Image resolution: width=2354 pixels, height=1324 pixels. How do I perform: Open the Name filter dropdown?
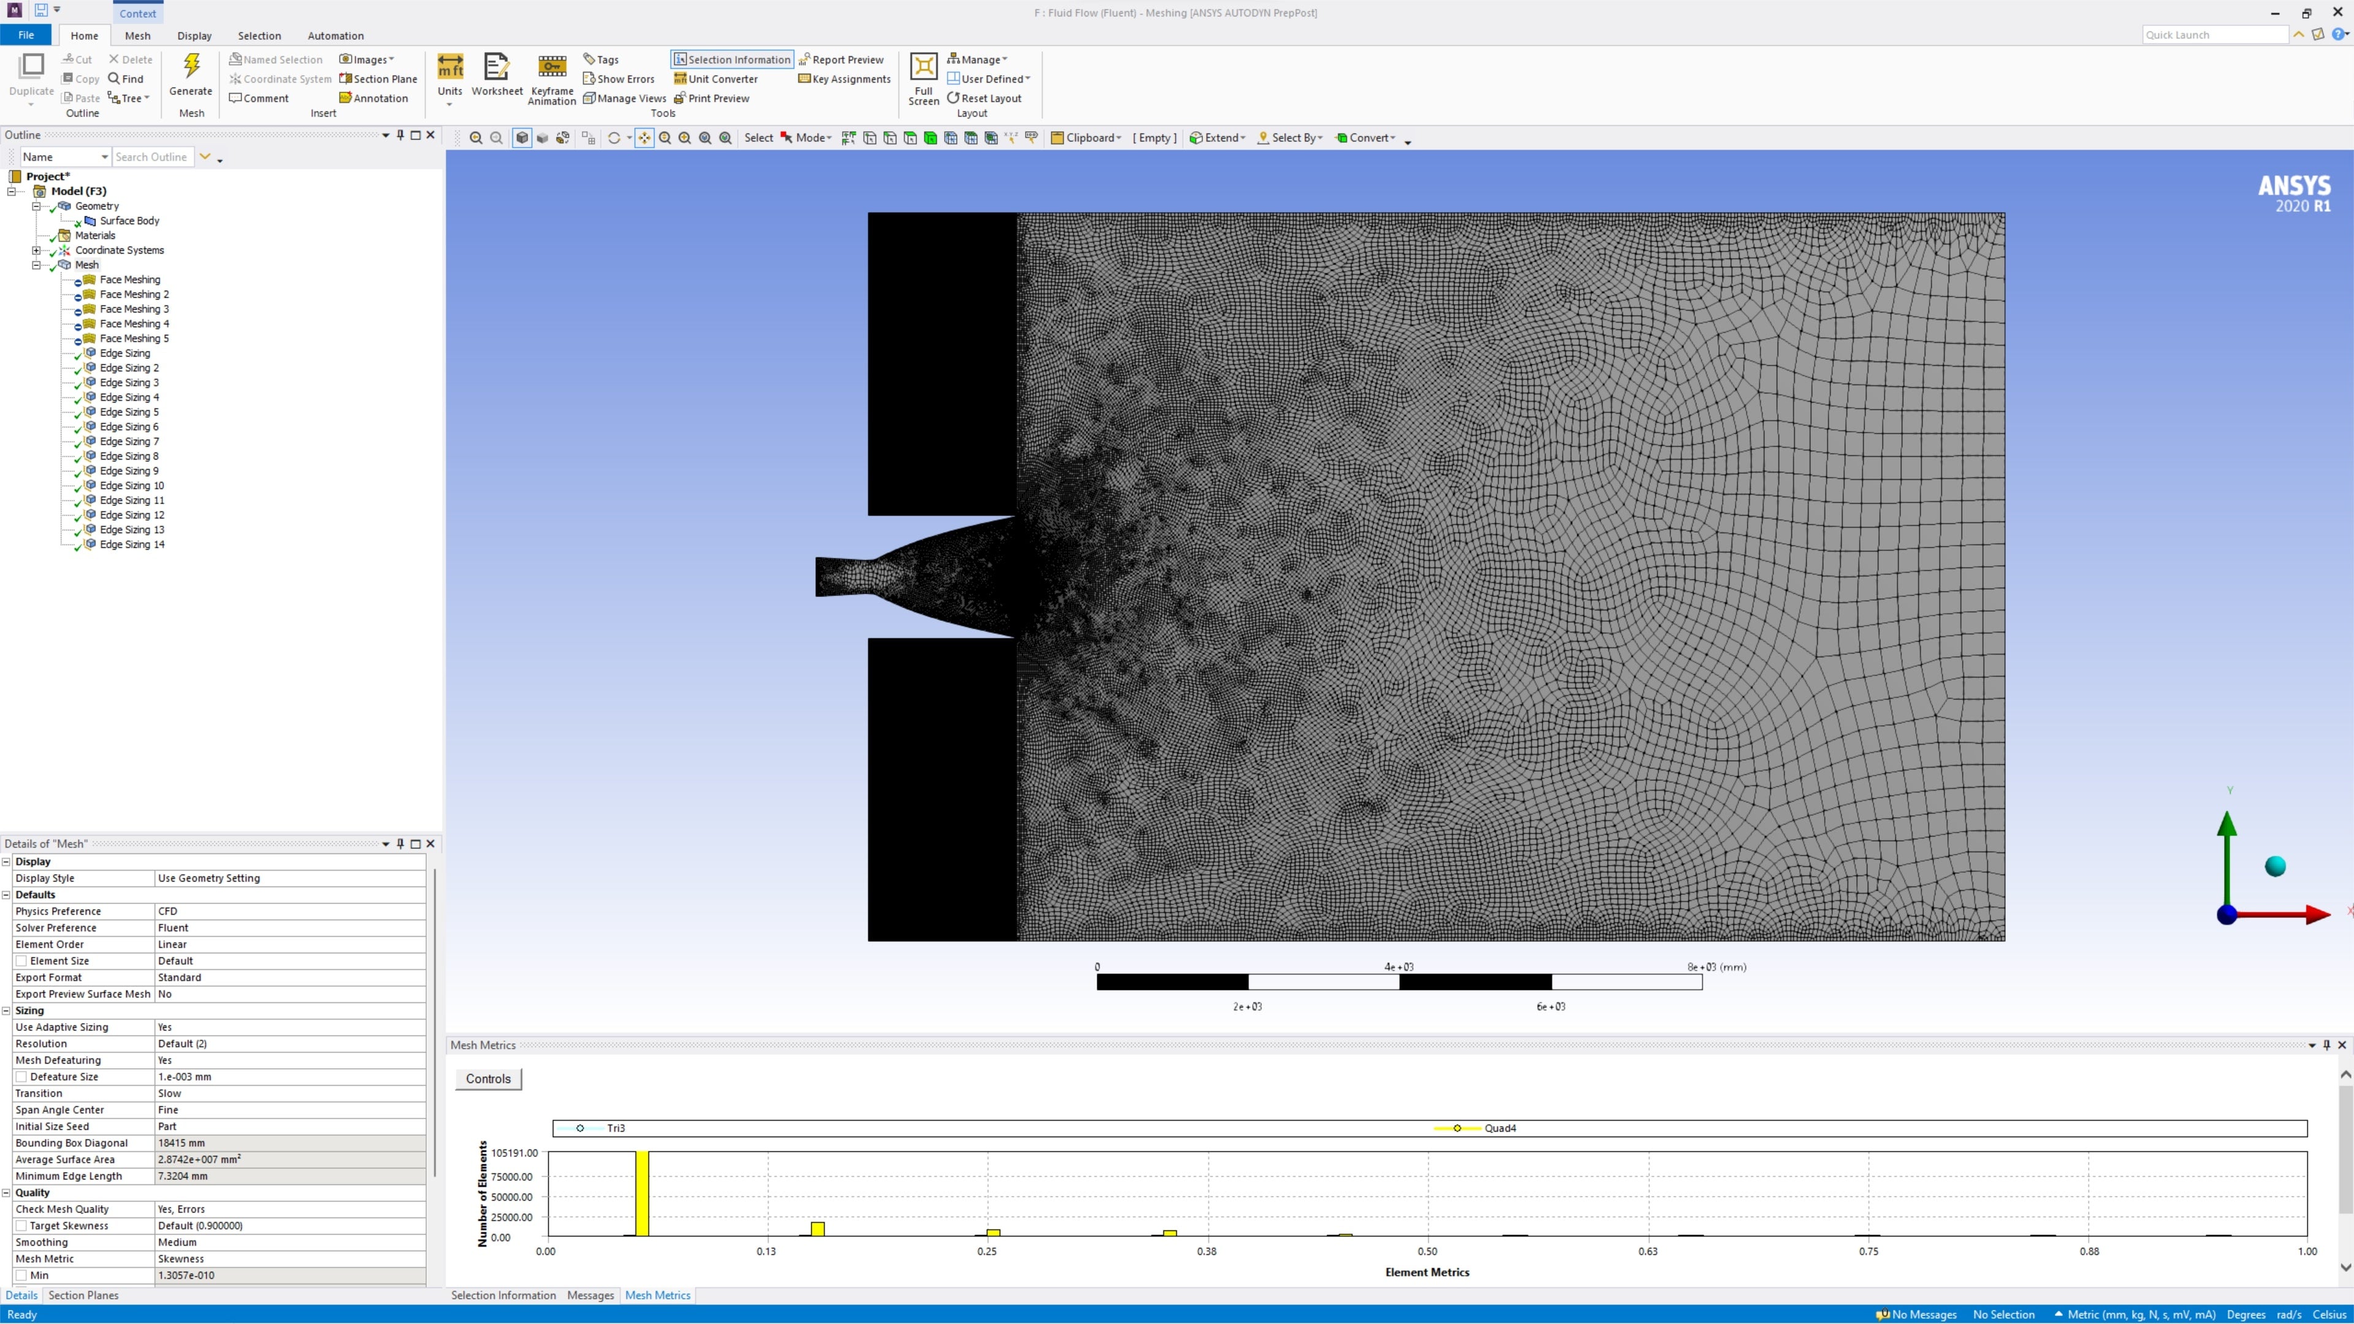click(x=104, y=157)
